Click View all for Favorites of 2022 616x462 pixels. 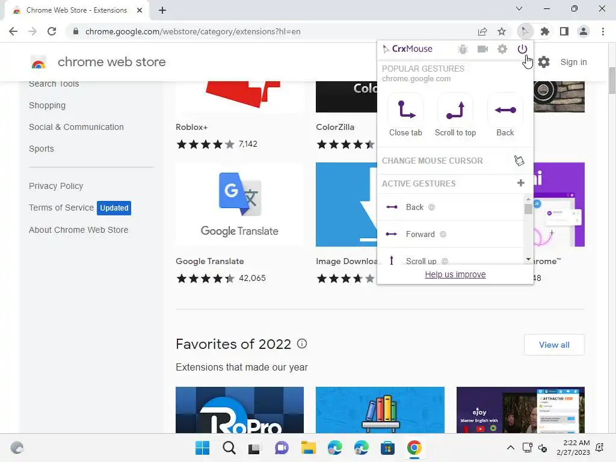coord(554,345)
